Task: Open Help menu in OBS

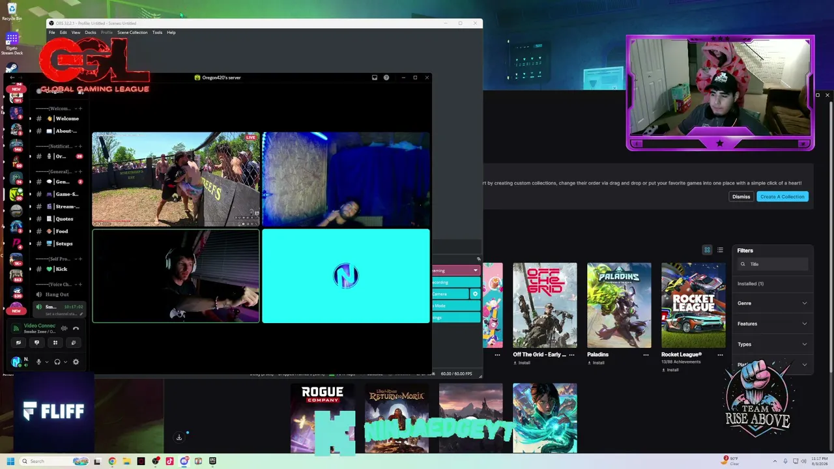Action: pyautogui.click(x=171, y=33)
